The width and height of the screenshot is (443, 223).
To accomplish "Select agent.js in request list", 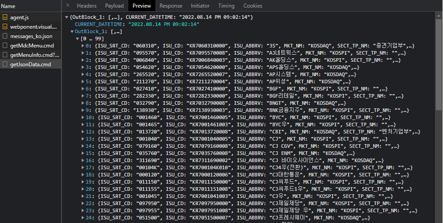I will [x=31, y=17].
